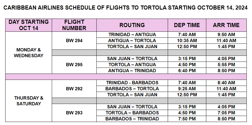Click the DAY STARTING OCT 14 header cell
The image size is (252, 125).
coord(29,25)
